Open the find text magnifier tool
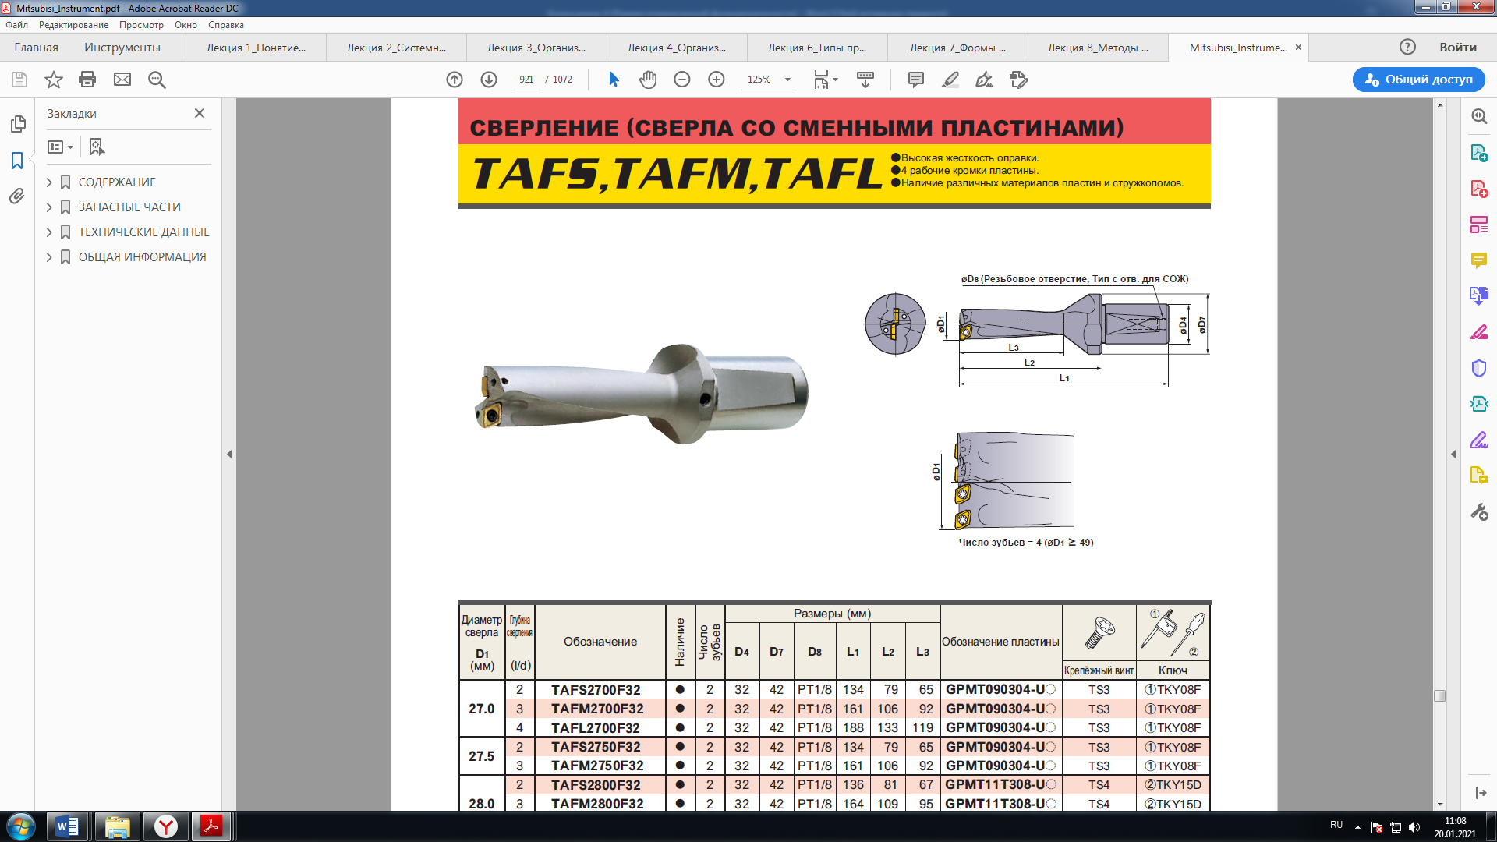Image resolution: width=1497 pixels, height=842 pixels. [x=157, y=80]
